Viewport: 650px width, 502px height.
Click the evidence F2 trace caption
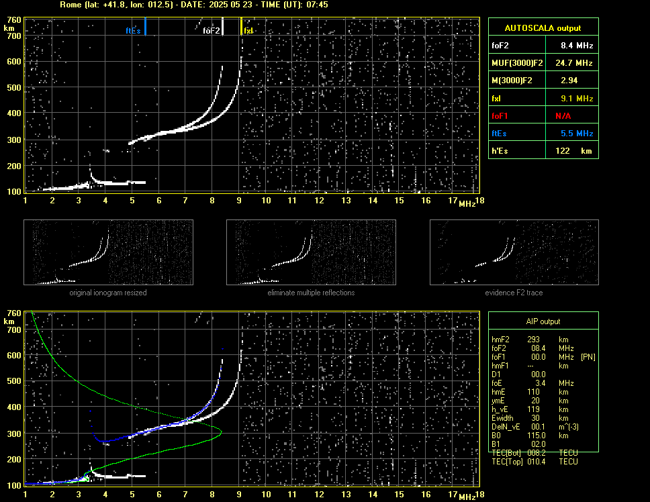pos(514,293)
